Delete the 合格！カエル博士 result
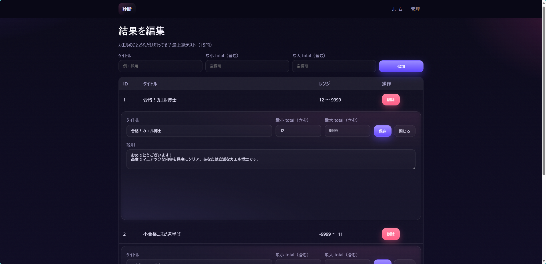Image resolution: width=546 pixels, height=264 pixels. click(x=391, y=100)
